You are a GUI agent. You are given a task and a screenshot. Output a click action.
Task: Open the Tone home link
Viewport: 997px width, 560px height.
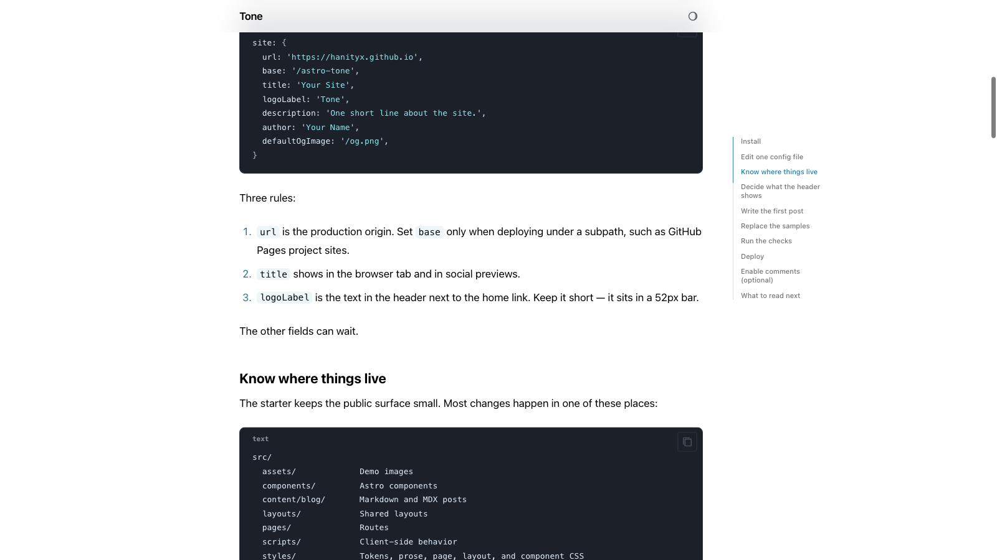tap(251, 16)
